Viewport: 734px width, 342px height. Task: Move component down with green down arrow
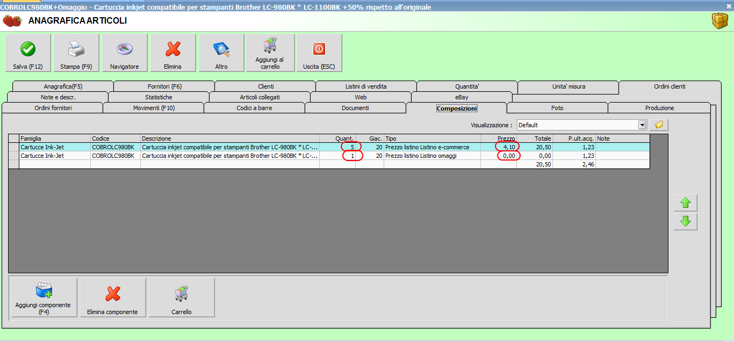coord(686,221)
